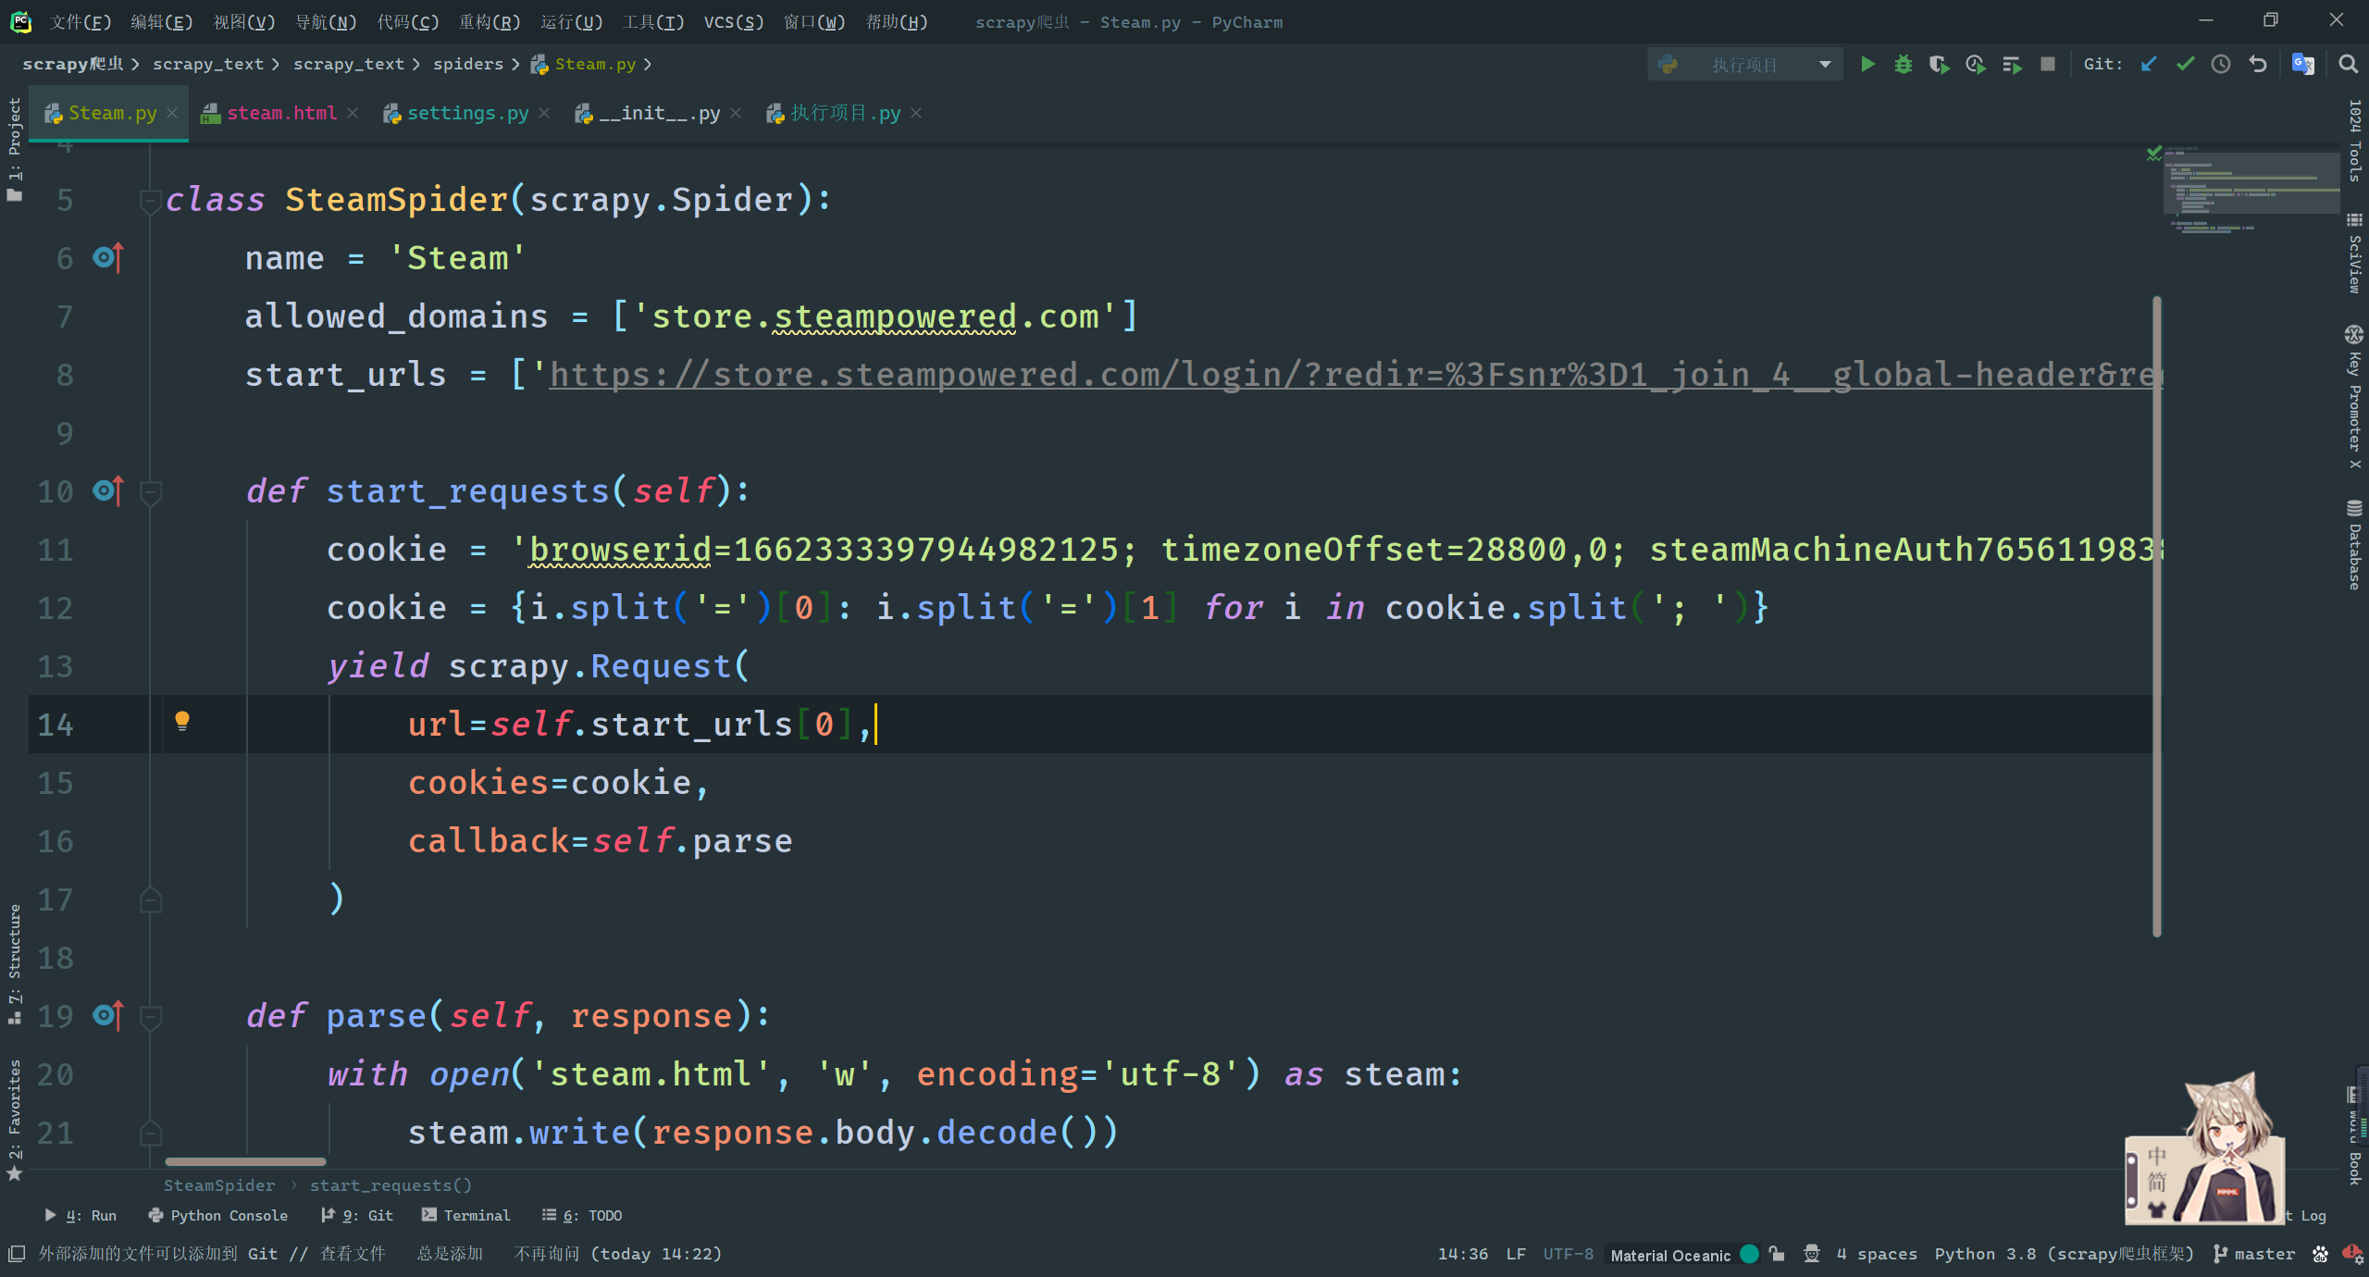Open Search Everywhere magnifier icon
The width and height of the screenshot is (2369, 1277).
pyautogui.click(x=2348, y=64)
